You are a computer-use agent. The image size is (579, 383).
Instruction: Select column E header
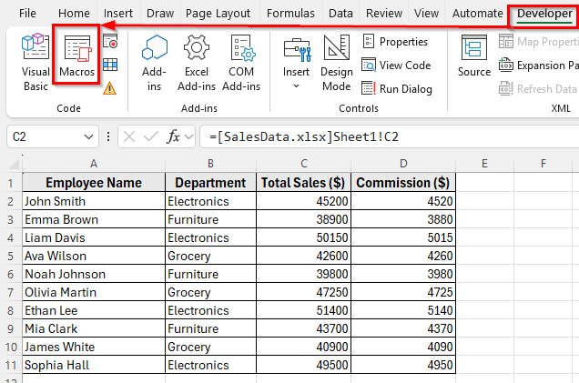[484, 164]
